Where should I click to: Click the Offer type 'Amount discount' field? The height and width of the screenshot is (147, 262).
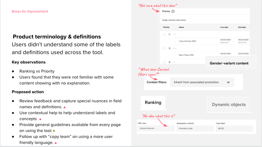[156, 129]
